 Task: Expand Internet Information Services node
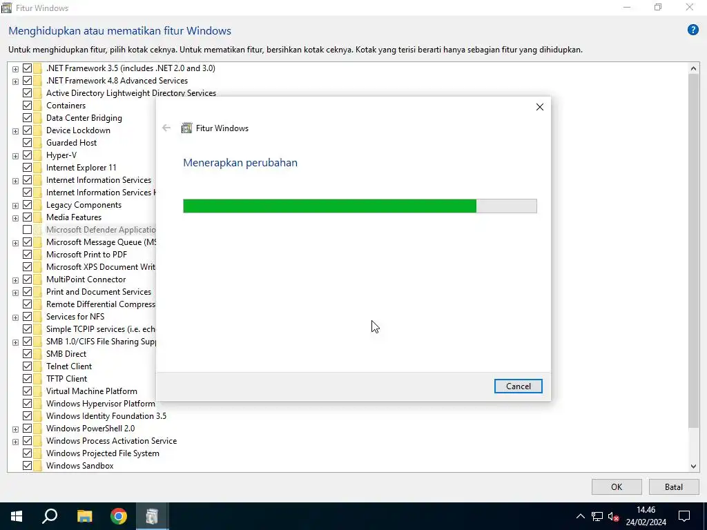click(x=15, y=181)
